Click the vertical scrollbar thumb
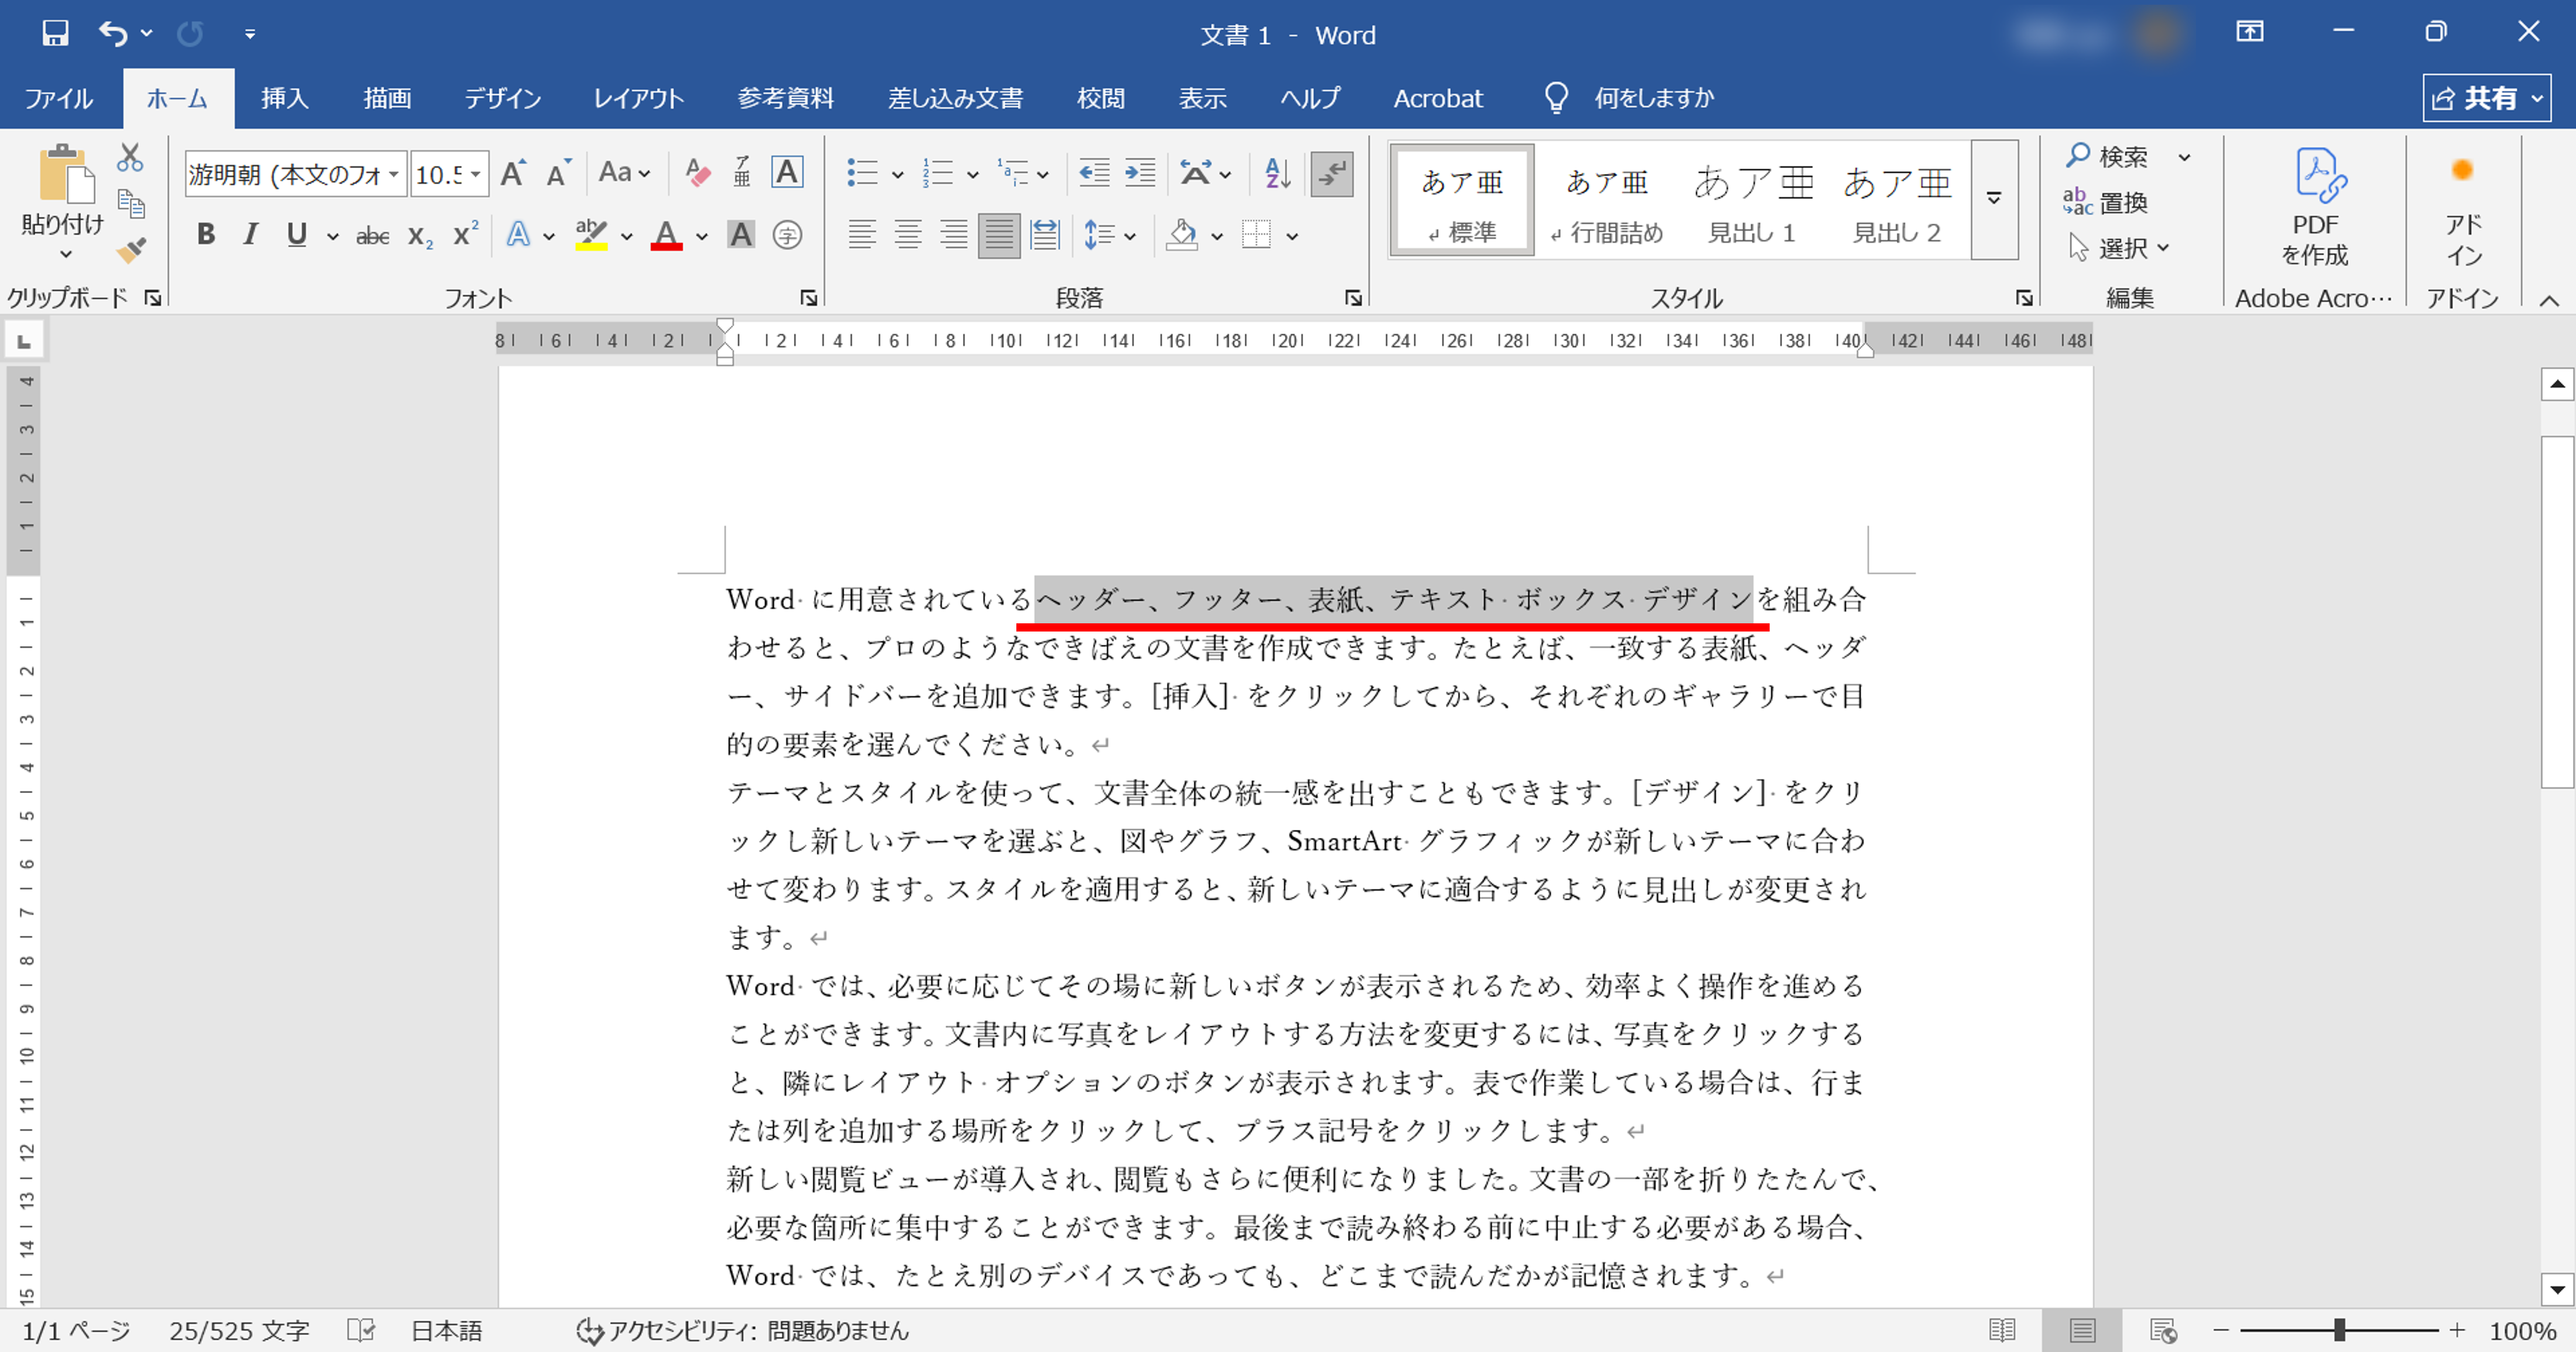2576x1352 pixels. [2557, 612]
